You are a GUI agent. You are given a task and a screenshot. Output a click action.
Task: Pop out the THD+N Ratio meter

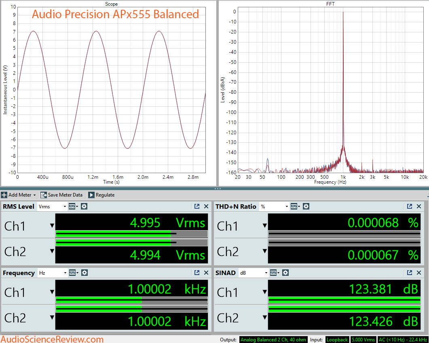click(409, 206)
